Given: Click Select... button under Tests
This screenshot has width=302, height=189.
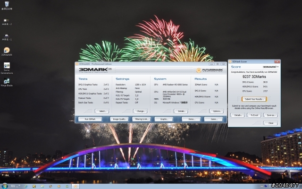Looking at the screenshot, I should click(x=102, y=111).
